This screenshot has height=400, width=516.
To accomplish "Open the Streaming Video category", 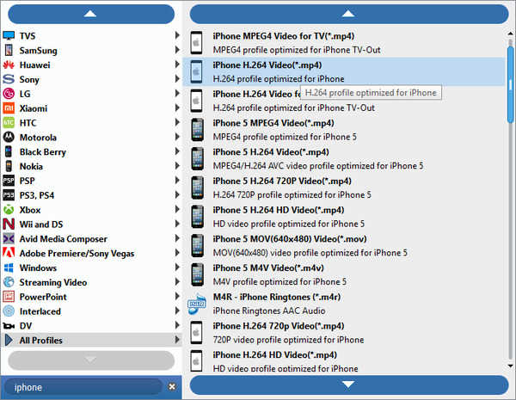I will [x=91, y=282].
